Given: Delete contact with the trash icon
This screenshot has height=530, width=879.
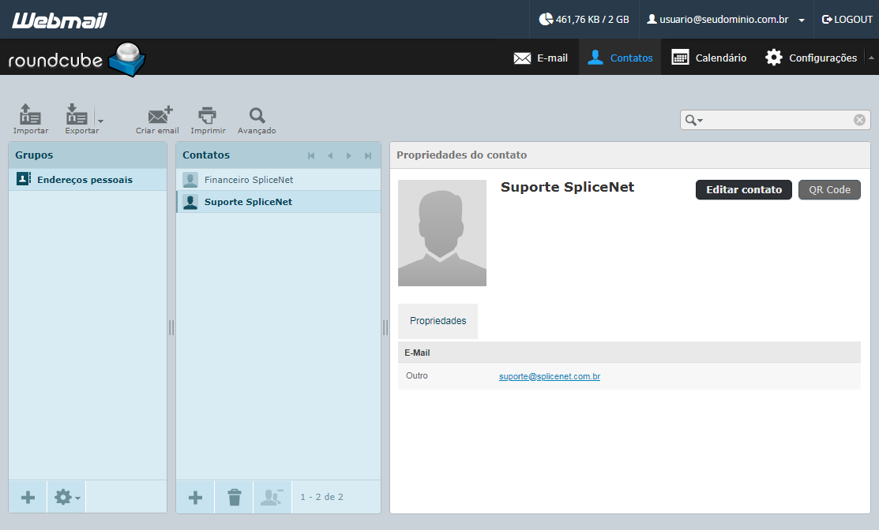Looking at the screenshot, I should point(235,497).
